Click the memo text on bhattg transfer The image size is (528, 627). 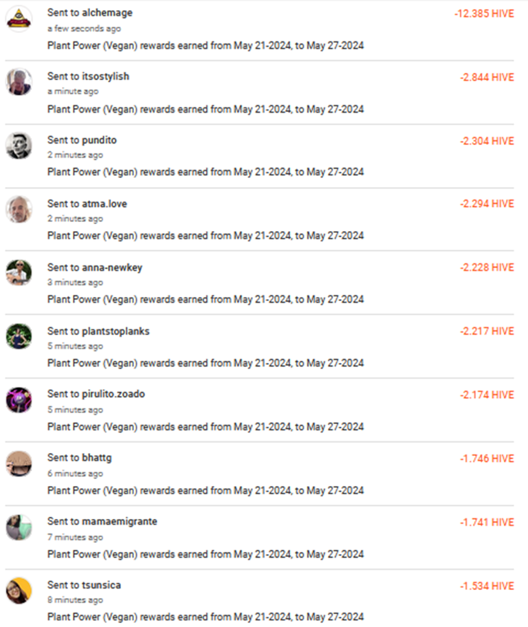[x=206, y=491]
